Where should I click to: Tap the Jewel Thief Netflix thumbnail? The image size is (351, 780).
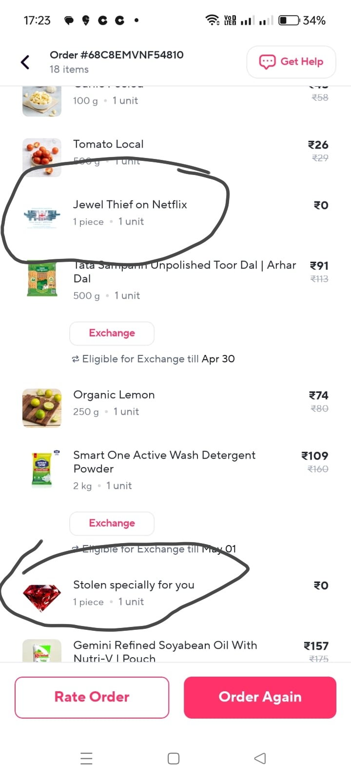42,214
